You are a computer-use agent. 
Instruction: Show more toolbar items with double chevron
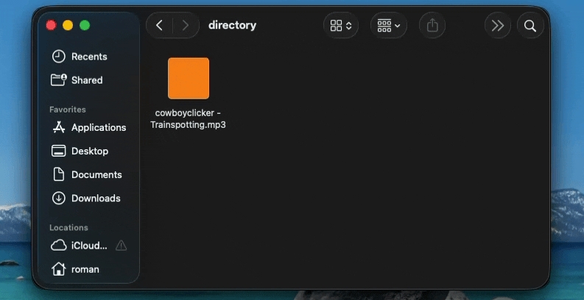(497, 25)
